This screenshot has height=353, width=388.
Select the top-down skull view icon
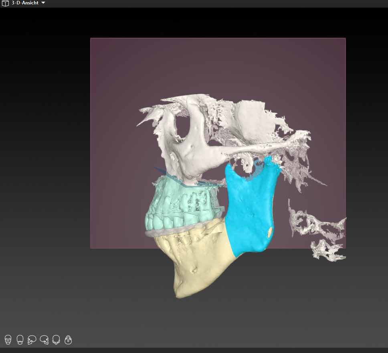[56, 340]
